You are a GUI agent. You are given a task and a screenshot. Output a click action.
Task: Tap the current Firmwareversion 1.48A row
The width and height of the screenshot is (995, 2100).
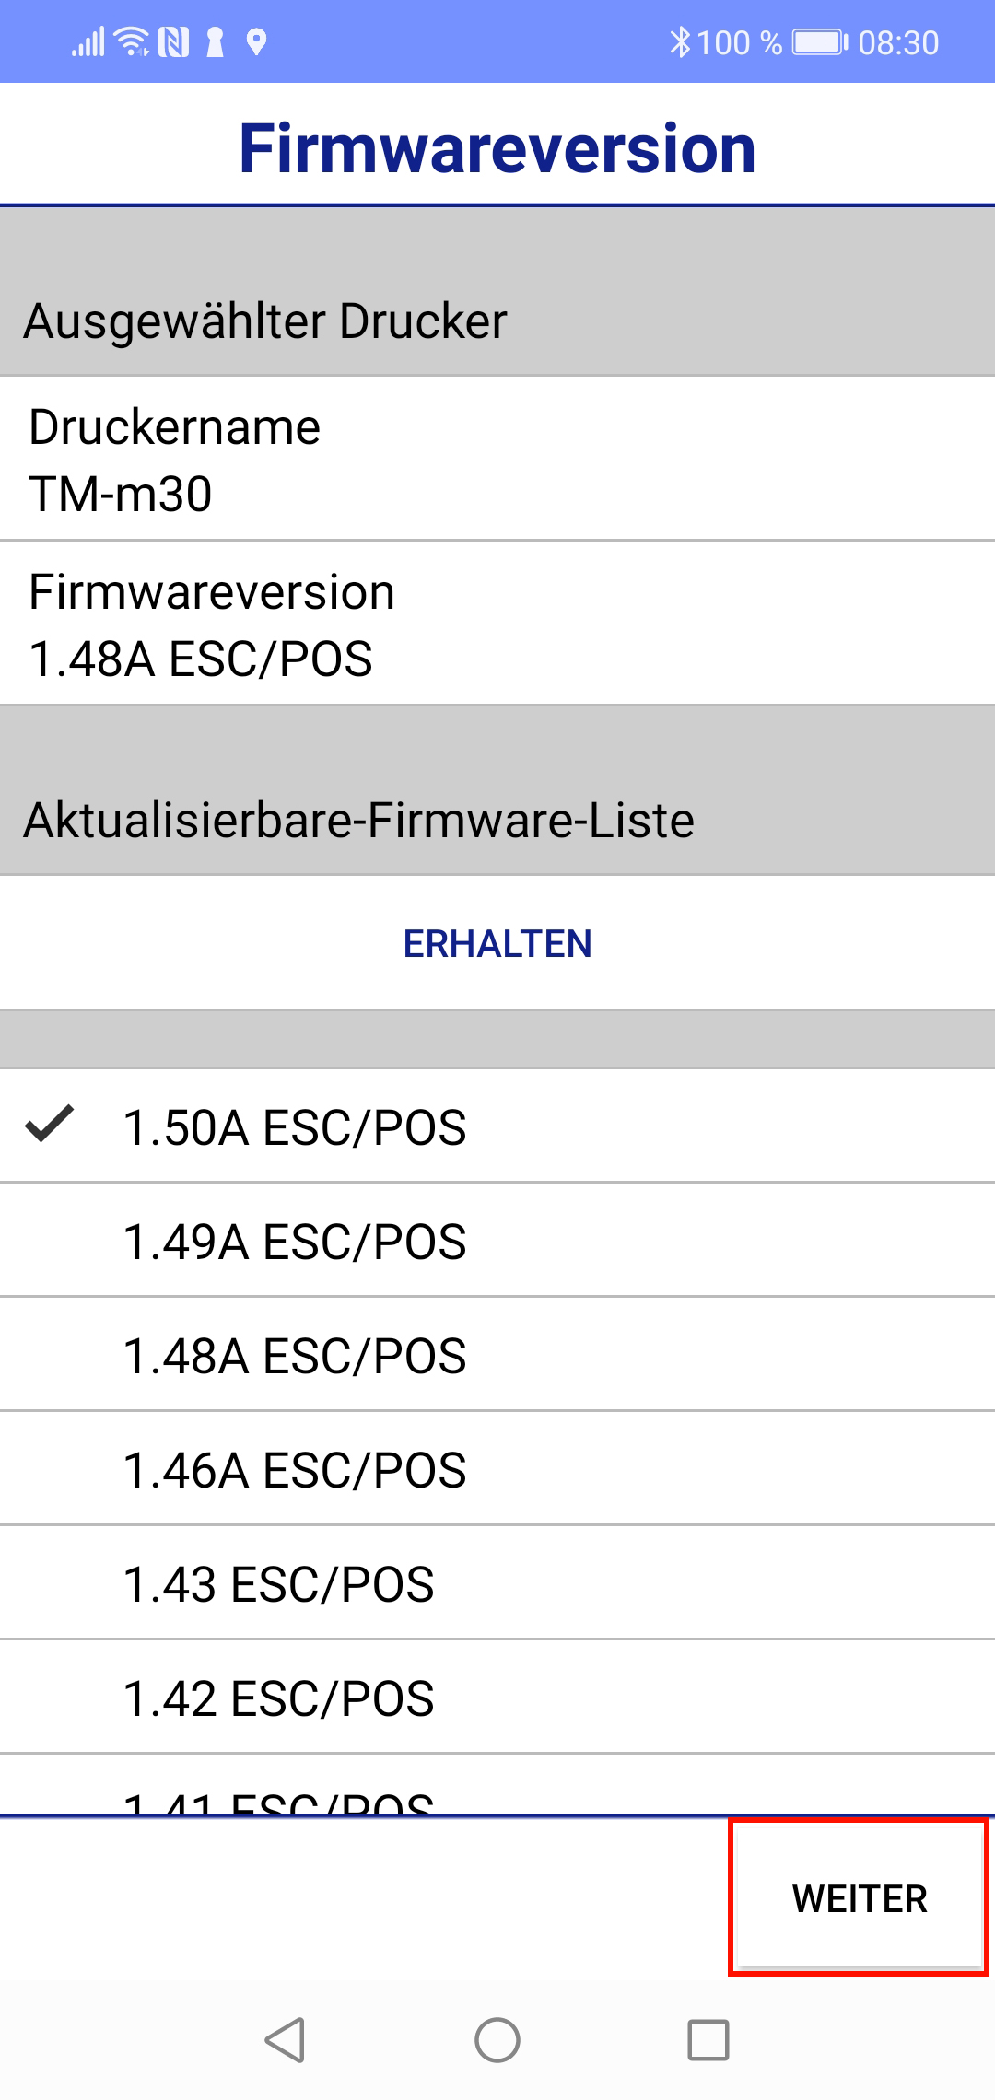tap(497, 624)
